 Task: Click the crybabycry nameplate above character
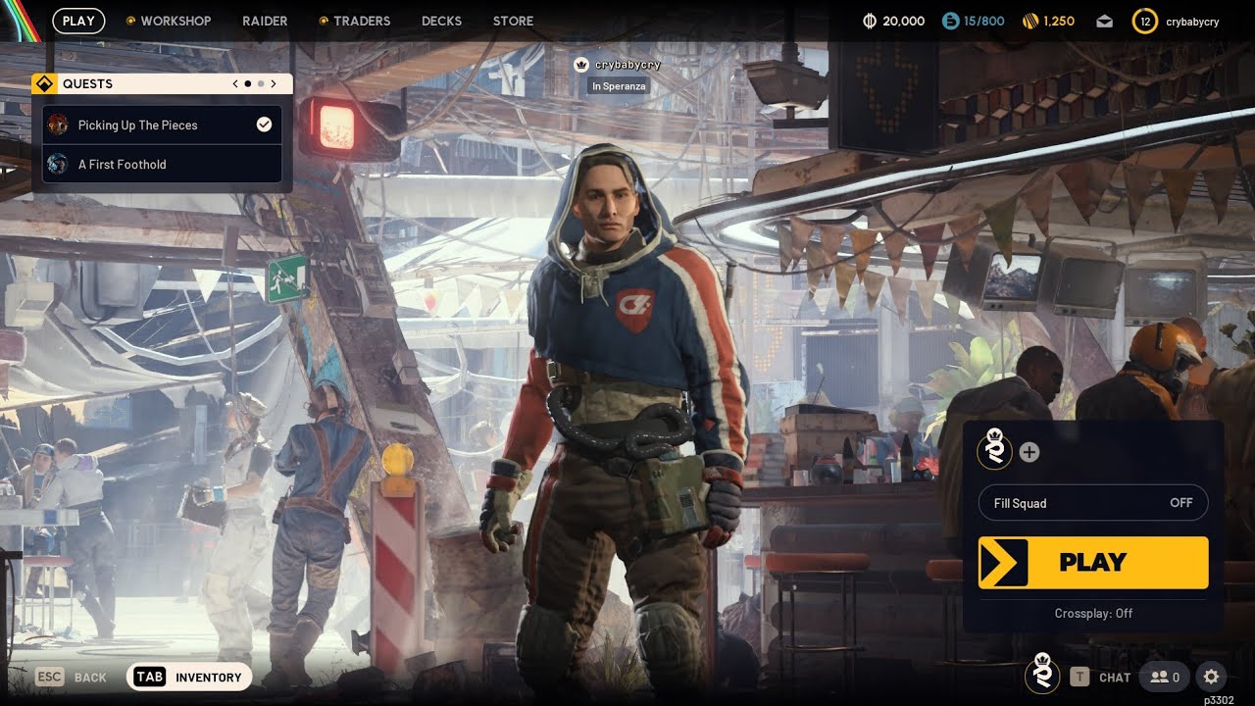[627, 65]
